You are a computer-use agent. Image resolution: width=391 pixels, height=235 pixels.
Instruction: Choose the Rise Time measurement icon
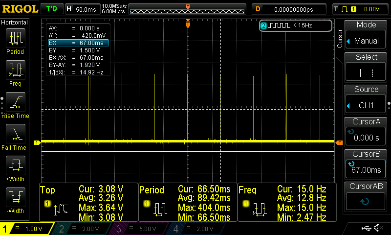(x=15, y=102)
